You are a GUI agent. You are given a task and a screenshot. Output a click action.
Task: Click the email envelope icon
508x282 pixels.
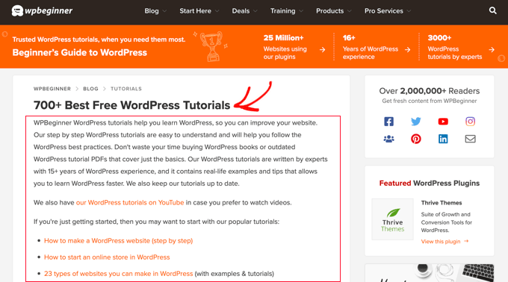470,139
